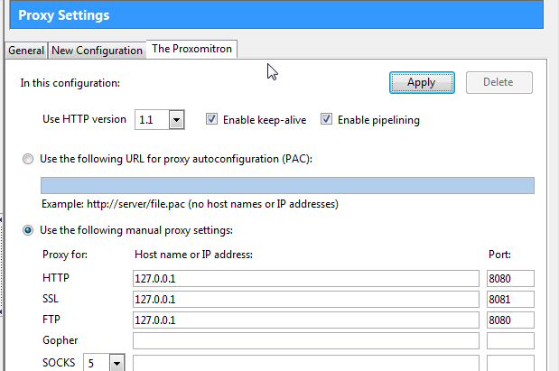559x371 pixels.
Task: Toggle the Enable keep-alive checkbox
Action: pyautogui.click(x=212, y=120)
